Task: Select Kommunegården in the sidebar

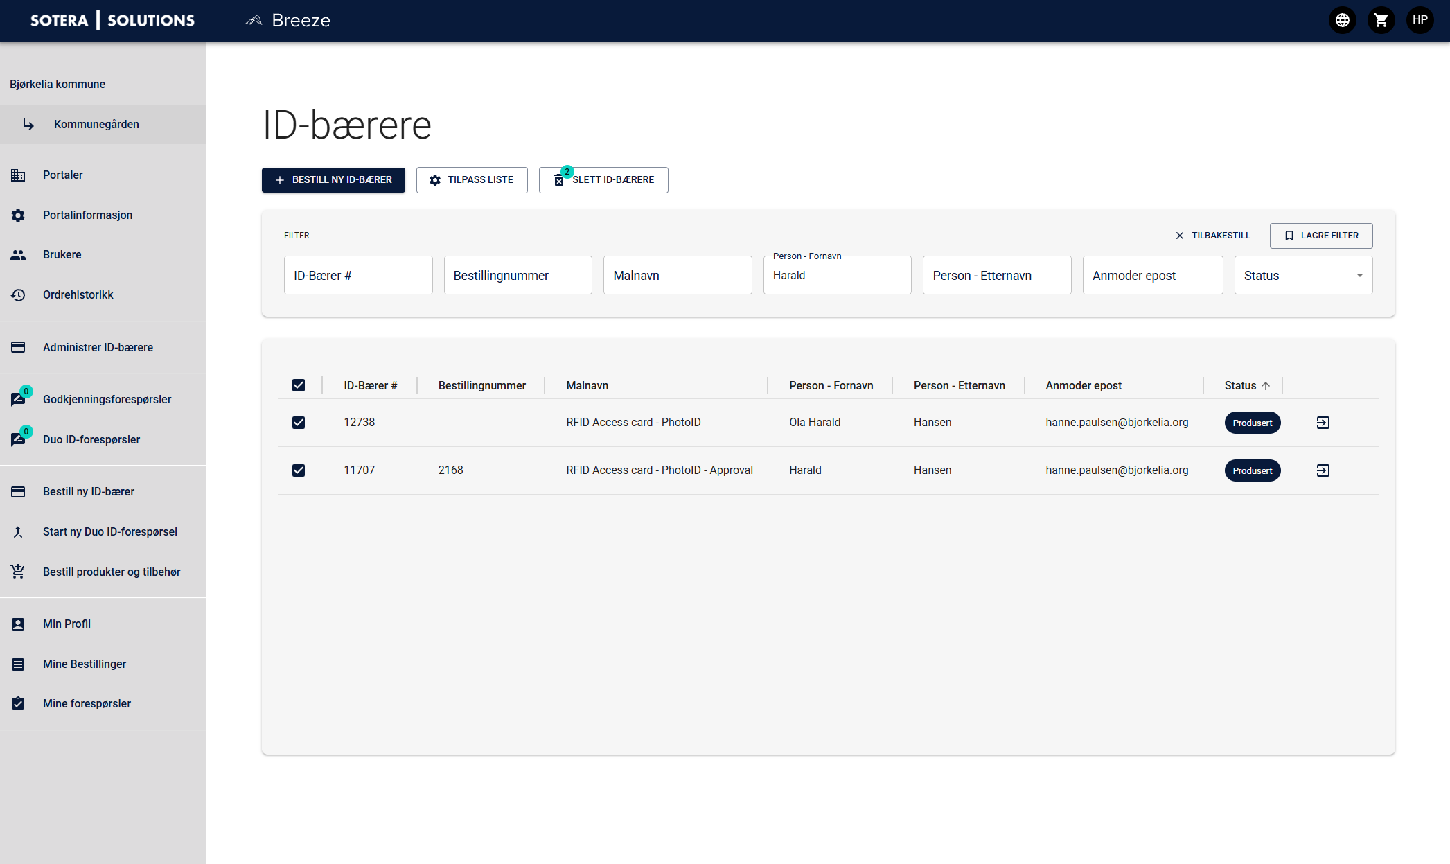Action: coord(103,124)
